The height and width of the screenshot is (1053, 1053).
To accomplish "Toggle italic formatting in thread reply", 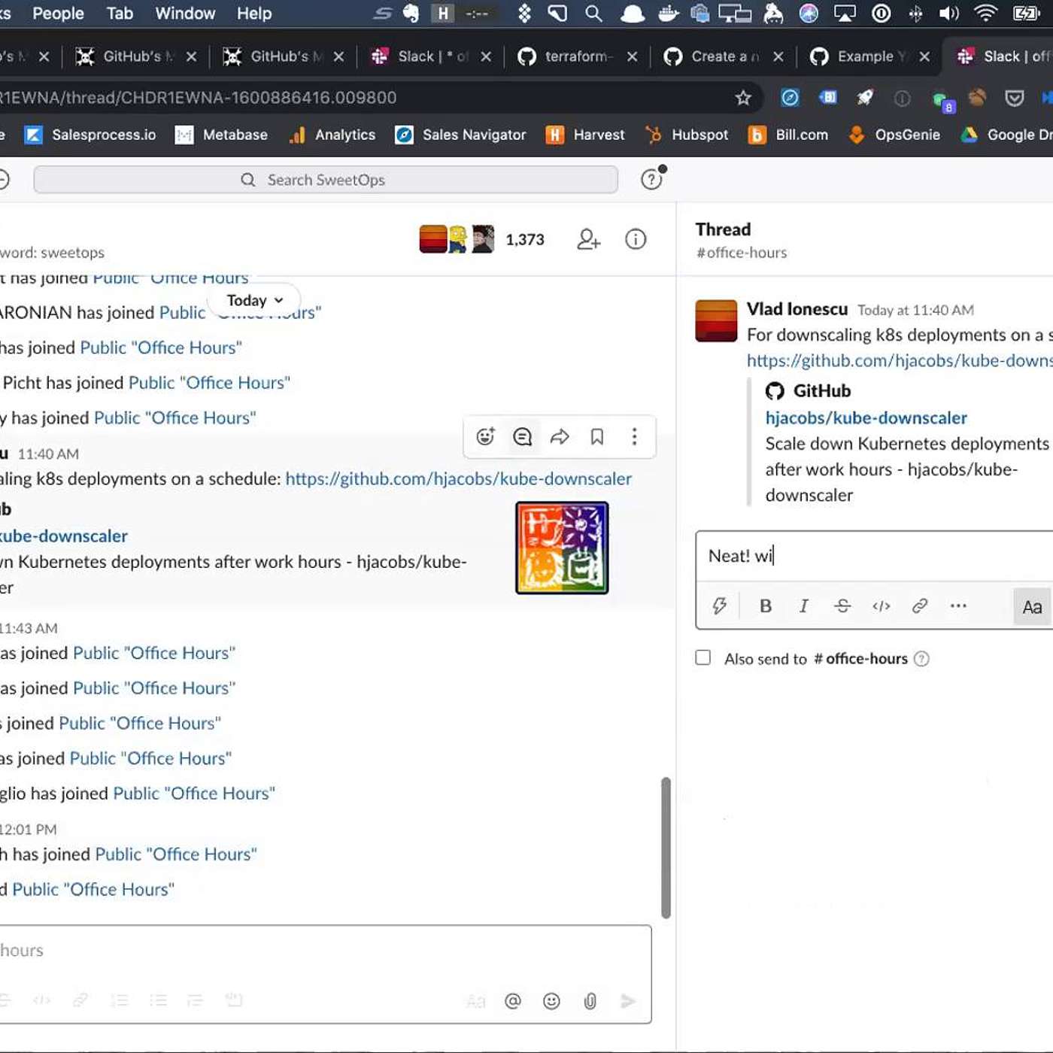I will click(x=803, y=606).
